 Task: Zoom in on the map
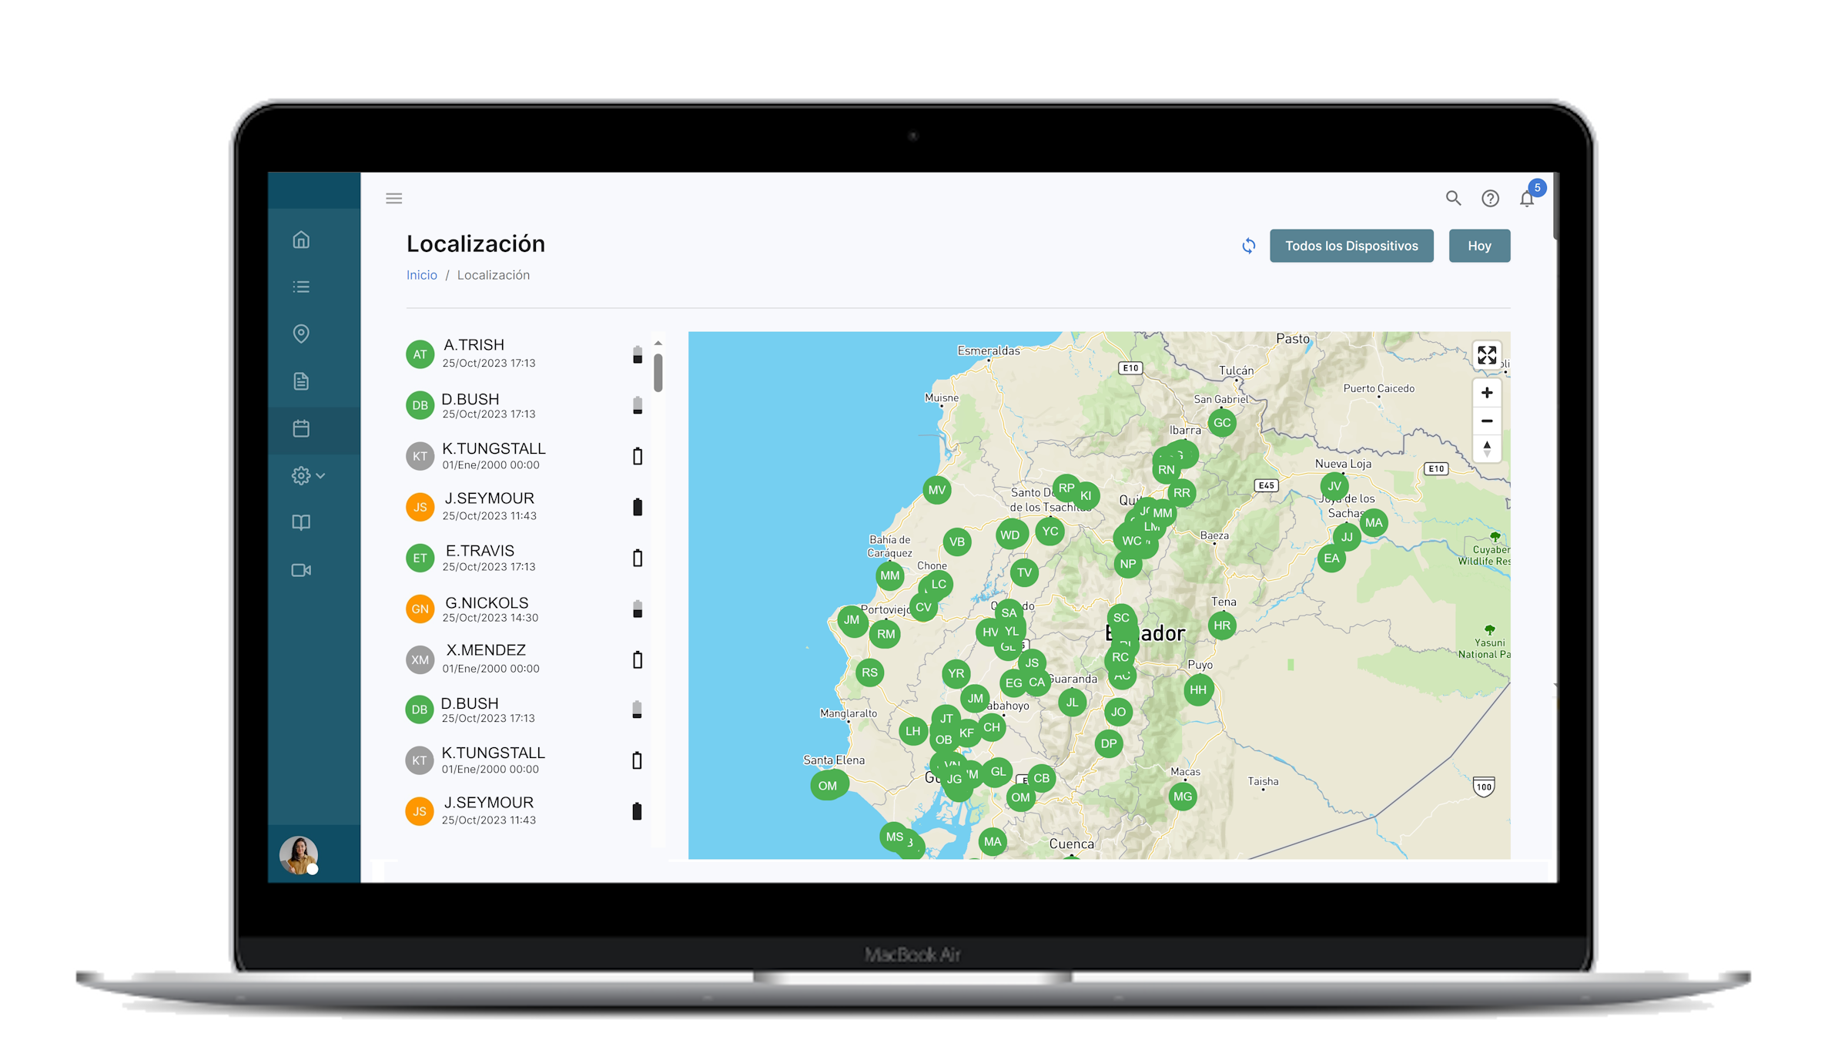1486,393
